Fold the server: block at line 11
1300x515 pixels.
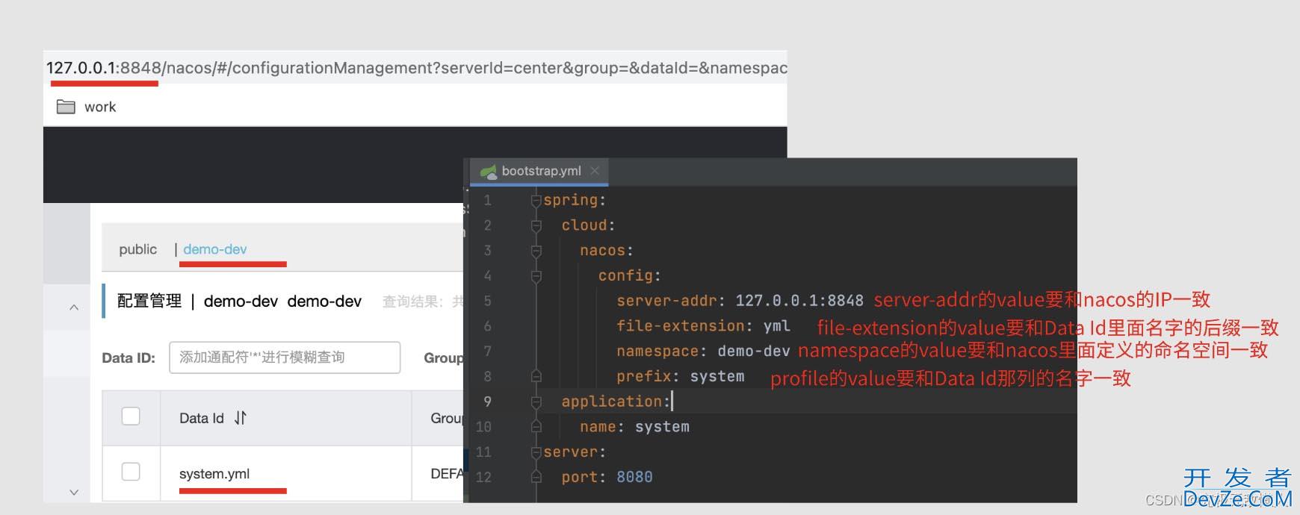click(x=536, y=452)
